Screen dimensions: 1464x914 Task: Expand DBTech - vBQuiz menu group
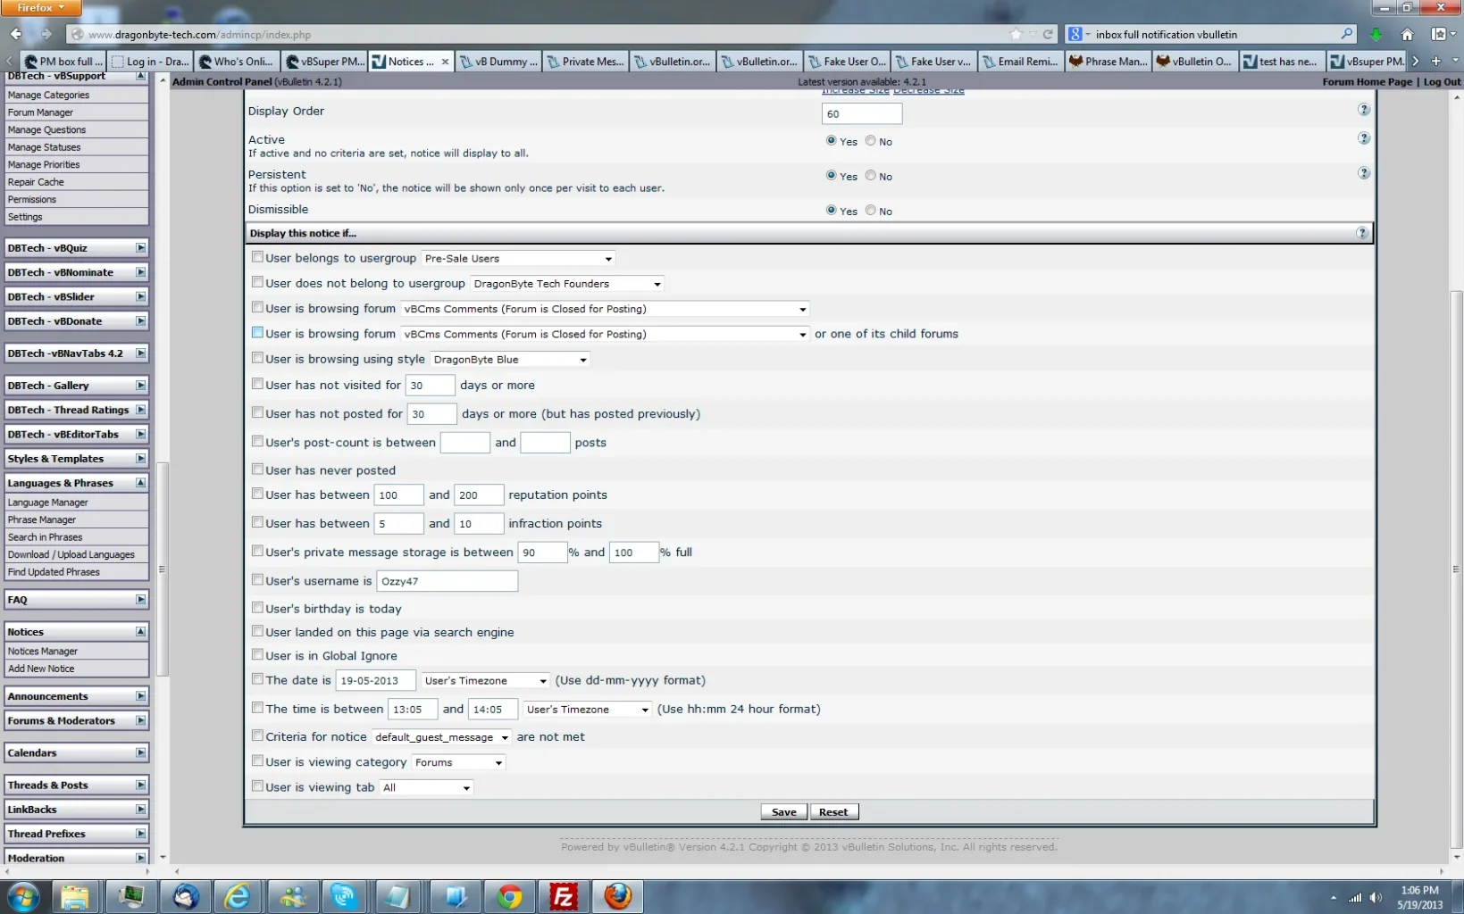(x=76, y=248)
